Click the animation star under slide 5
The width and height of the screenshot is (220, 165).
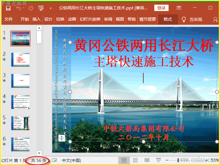(x=4, y=123)
